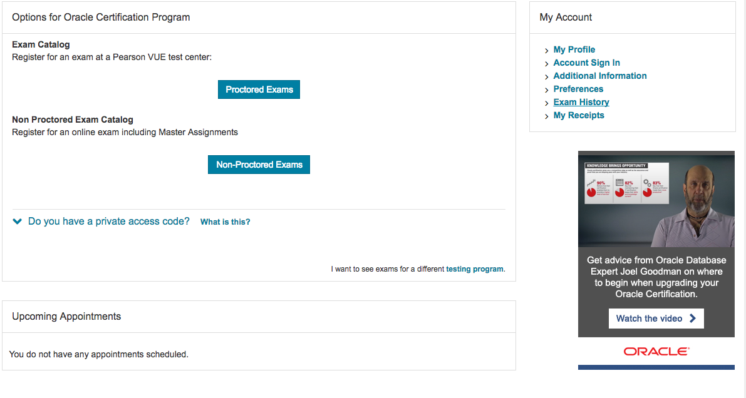Click the arrow bullet beside My Profile

546,51
